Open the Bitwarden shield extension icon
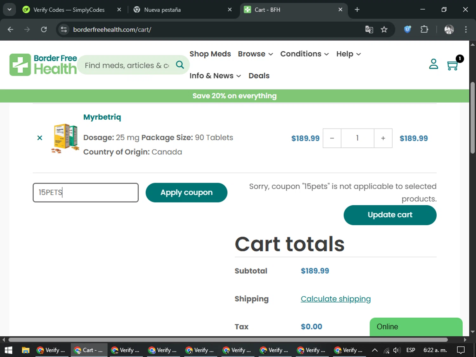The height and width of the screenshot is (357, 476). point(407,30)
